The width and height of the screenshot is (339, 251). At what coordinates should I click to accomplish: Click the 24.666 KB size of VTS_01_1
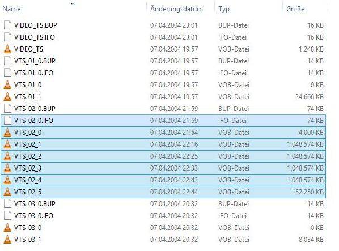click(x=310, y=96)
